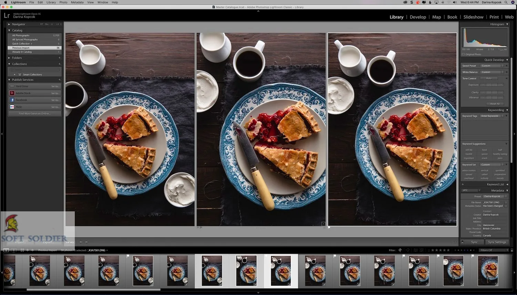Set navigator zoom to FIT
Screen dimensions: 517x295
tap(42, 24)
